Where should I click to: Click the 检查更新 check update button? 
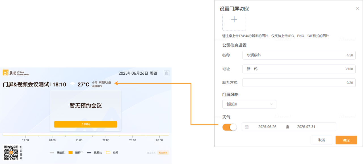click(x=163, y=153)
